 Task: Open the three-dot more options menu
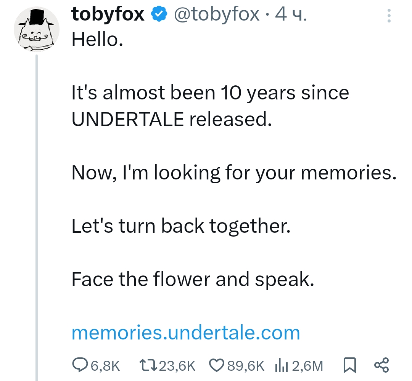(389, 16)
